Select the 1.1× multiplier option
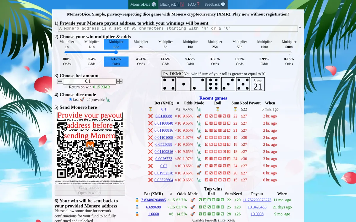The height and width of the screenshot is (222, 356). point(91,44)
